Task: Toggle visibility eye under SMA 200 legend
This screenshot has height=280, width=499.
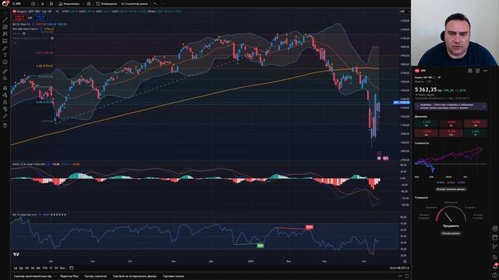Action: point(24,33)
